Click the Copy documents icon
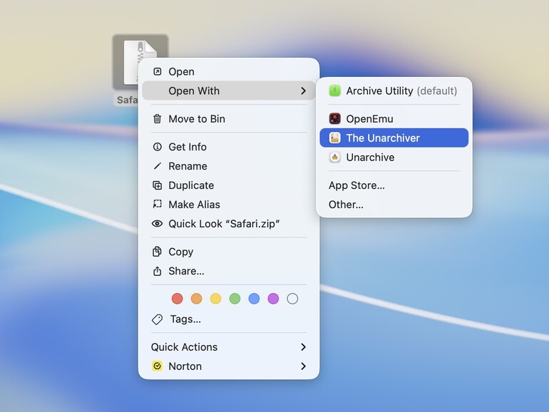549x412 pixels. point(157,252)
